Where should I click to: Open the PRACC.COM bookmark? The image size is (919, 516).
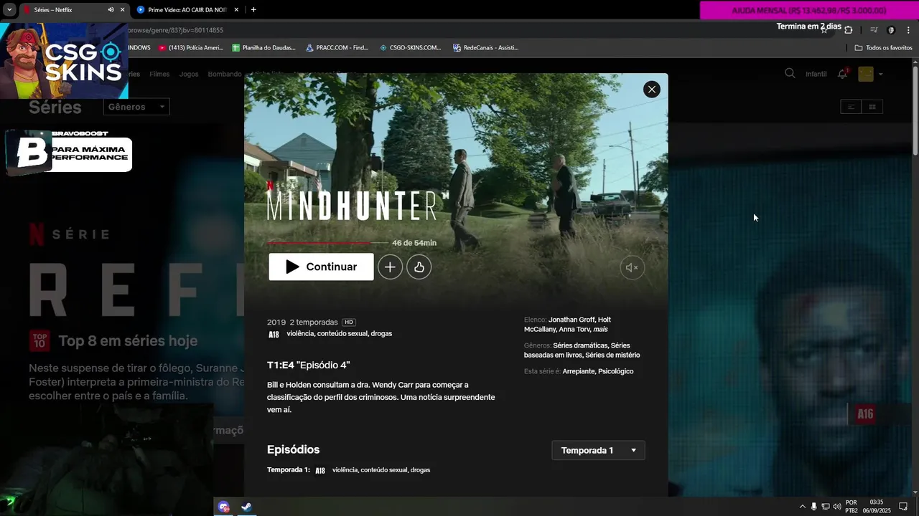coord(337,48)
